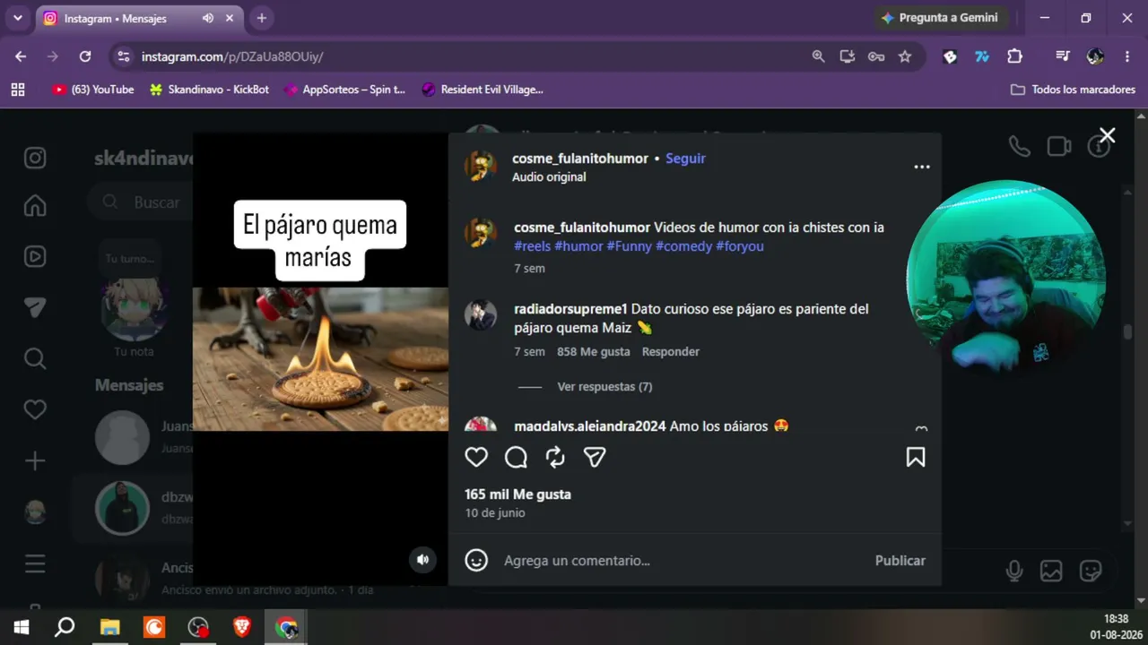Open a new browser tab

click(261, 18)
